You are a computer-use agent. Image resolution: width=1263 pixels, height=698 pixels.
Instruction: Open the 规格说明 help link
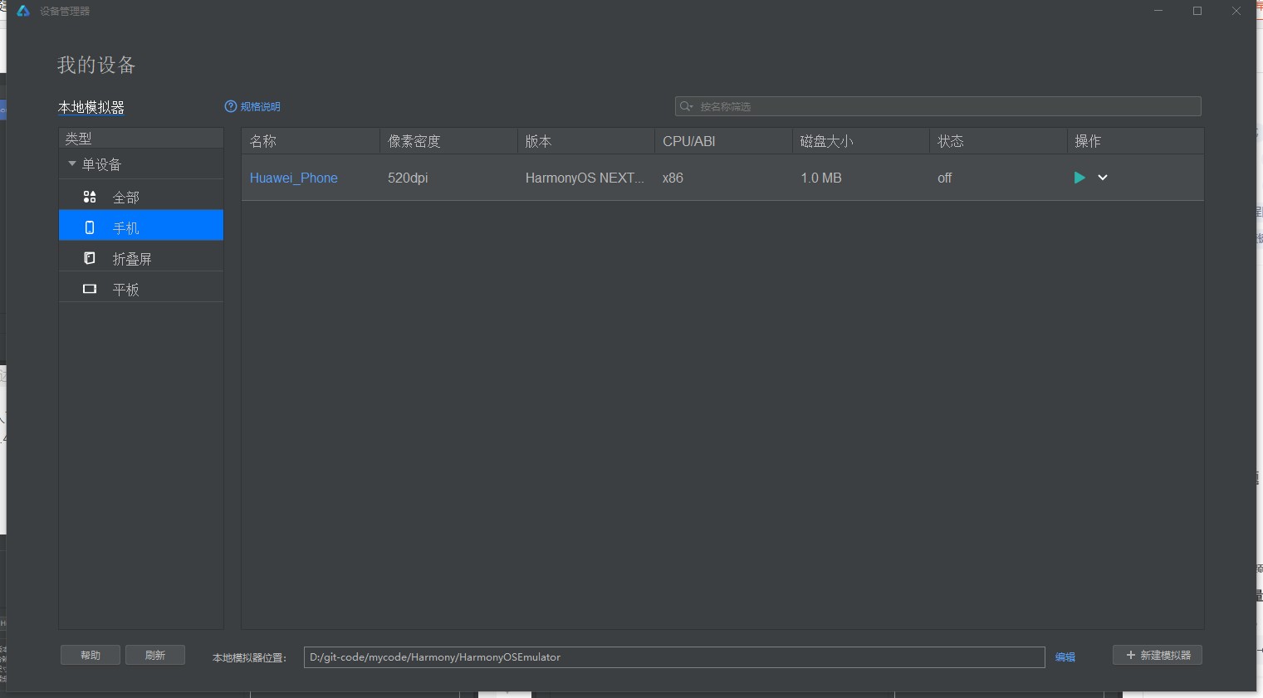coord(260,107)
